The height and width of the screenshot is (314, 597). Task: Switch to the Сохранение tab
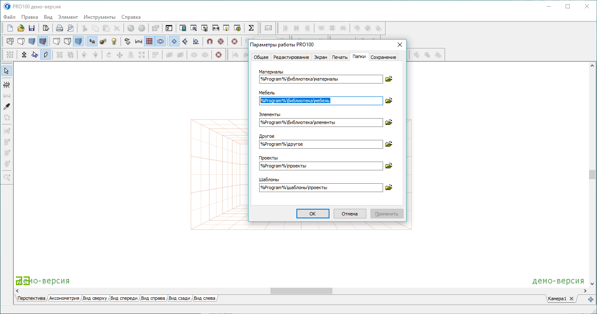(383, 57)
